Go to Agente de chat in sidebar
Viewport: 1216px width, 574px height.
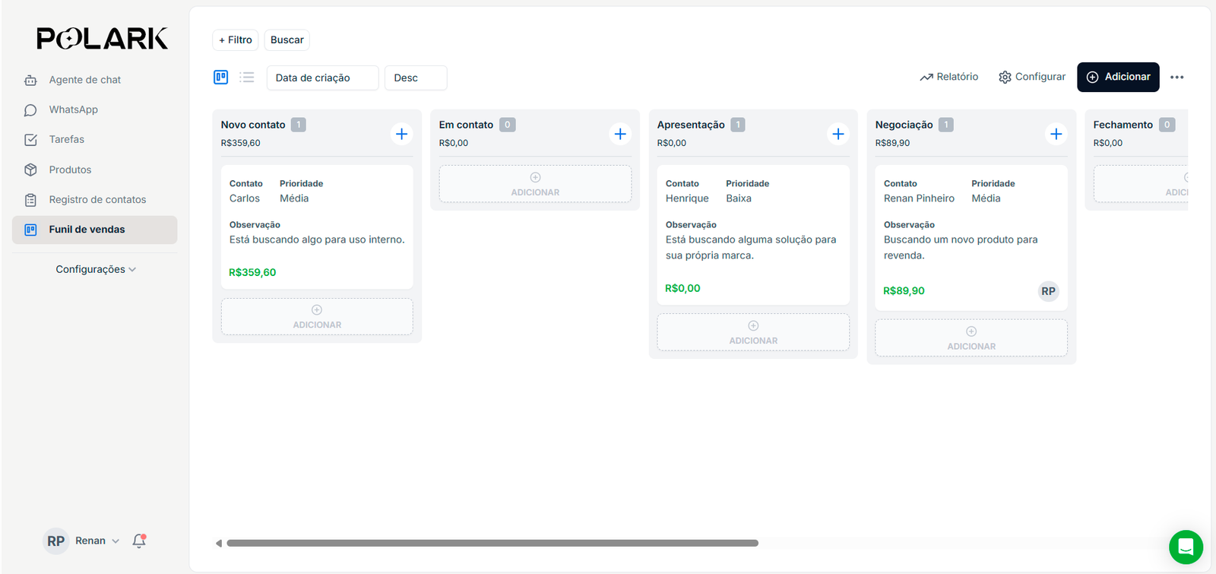click(84, 80)
